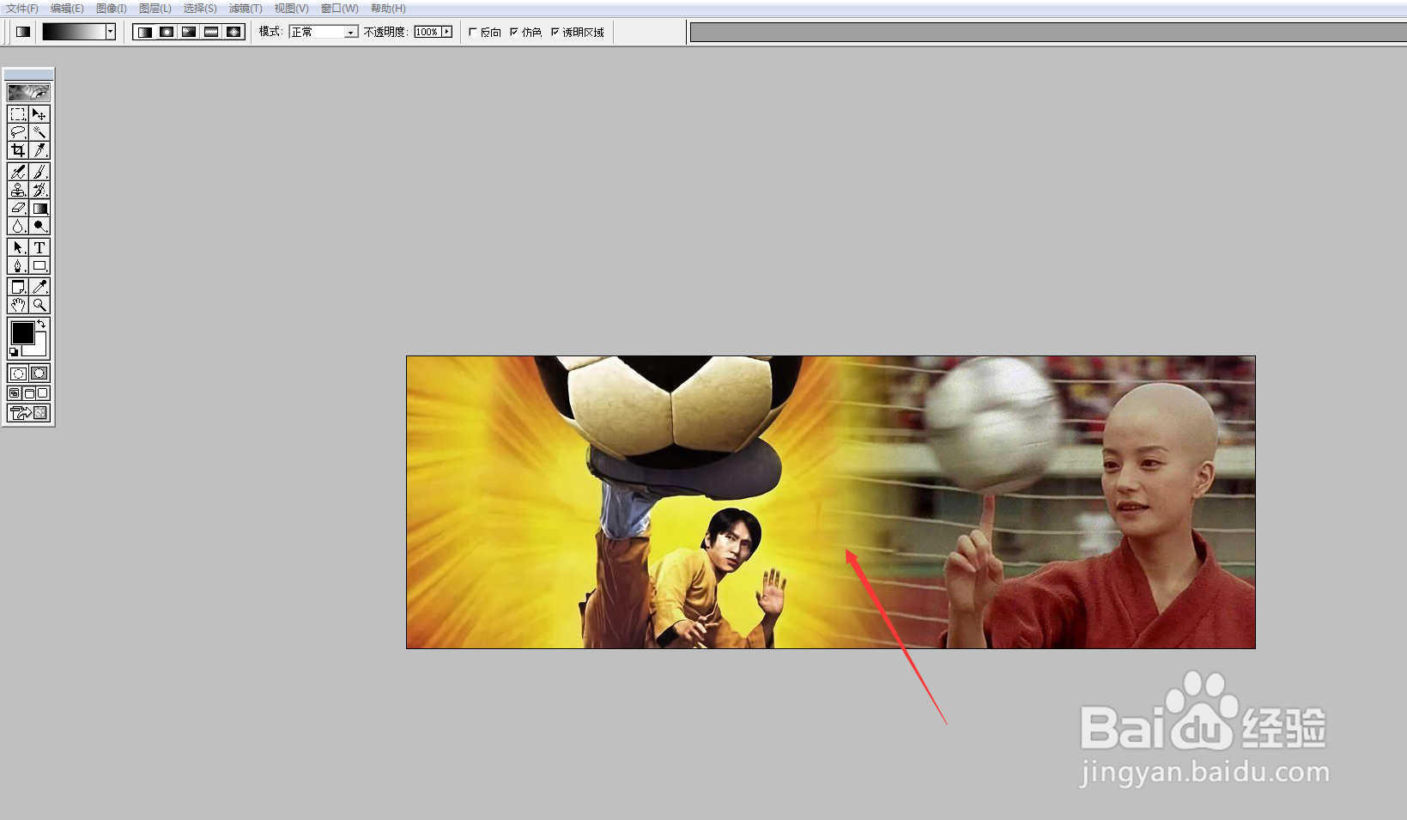Open the 图层(L) menu
Image resolution: width=1407 pixels, height=820 pixels.
coord(155,9)
